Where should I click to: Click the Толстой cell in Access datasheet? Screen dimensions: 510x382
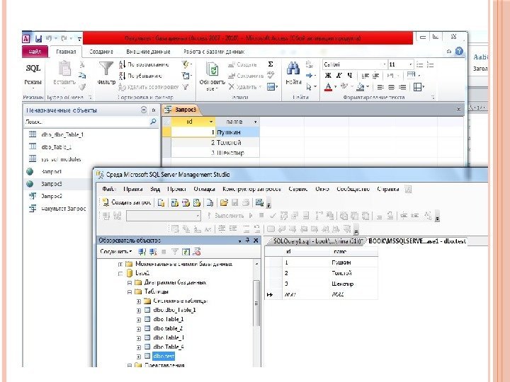click(237, 142)
